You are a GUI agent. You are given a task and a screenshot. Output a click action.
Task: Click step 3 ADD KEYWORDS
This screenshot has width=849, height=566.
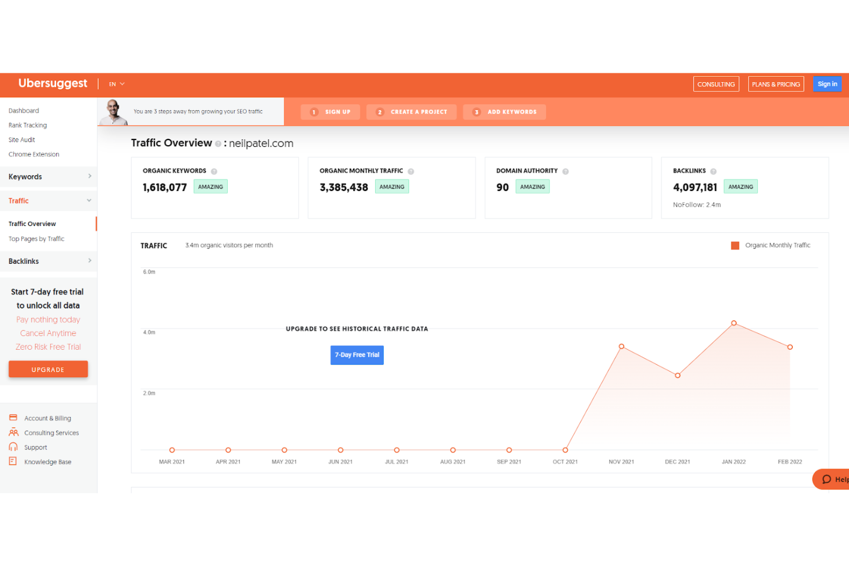click(x=505, y=112)
